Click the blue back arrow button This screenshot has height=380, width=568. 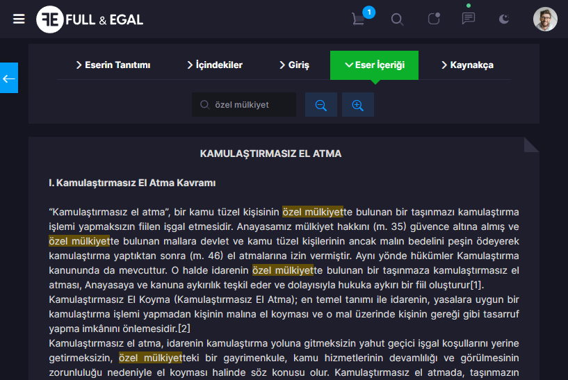tap(9, 78)
